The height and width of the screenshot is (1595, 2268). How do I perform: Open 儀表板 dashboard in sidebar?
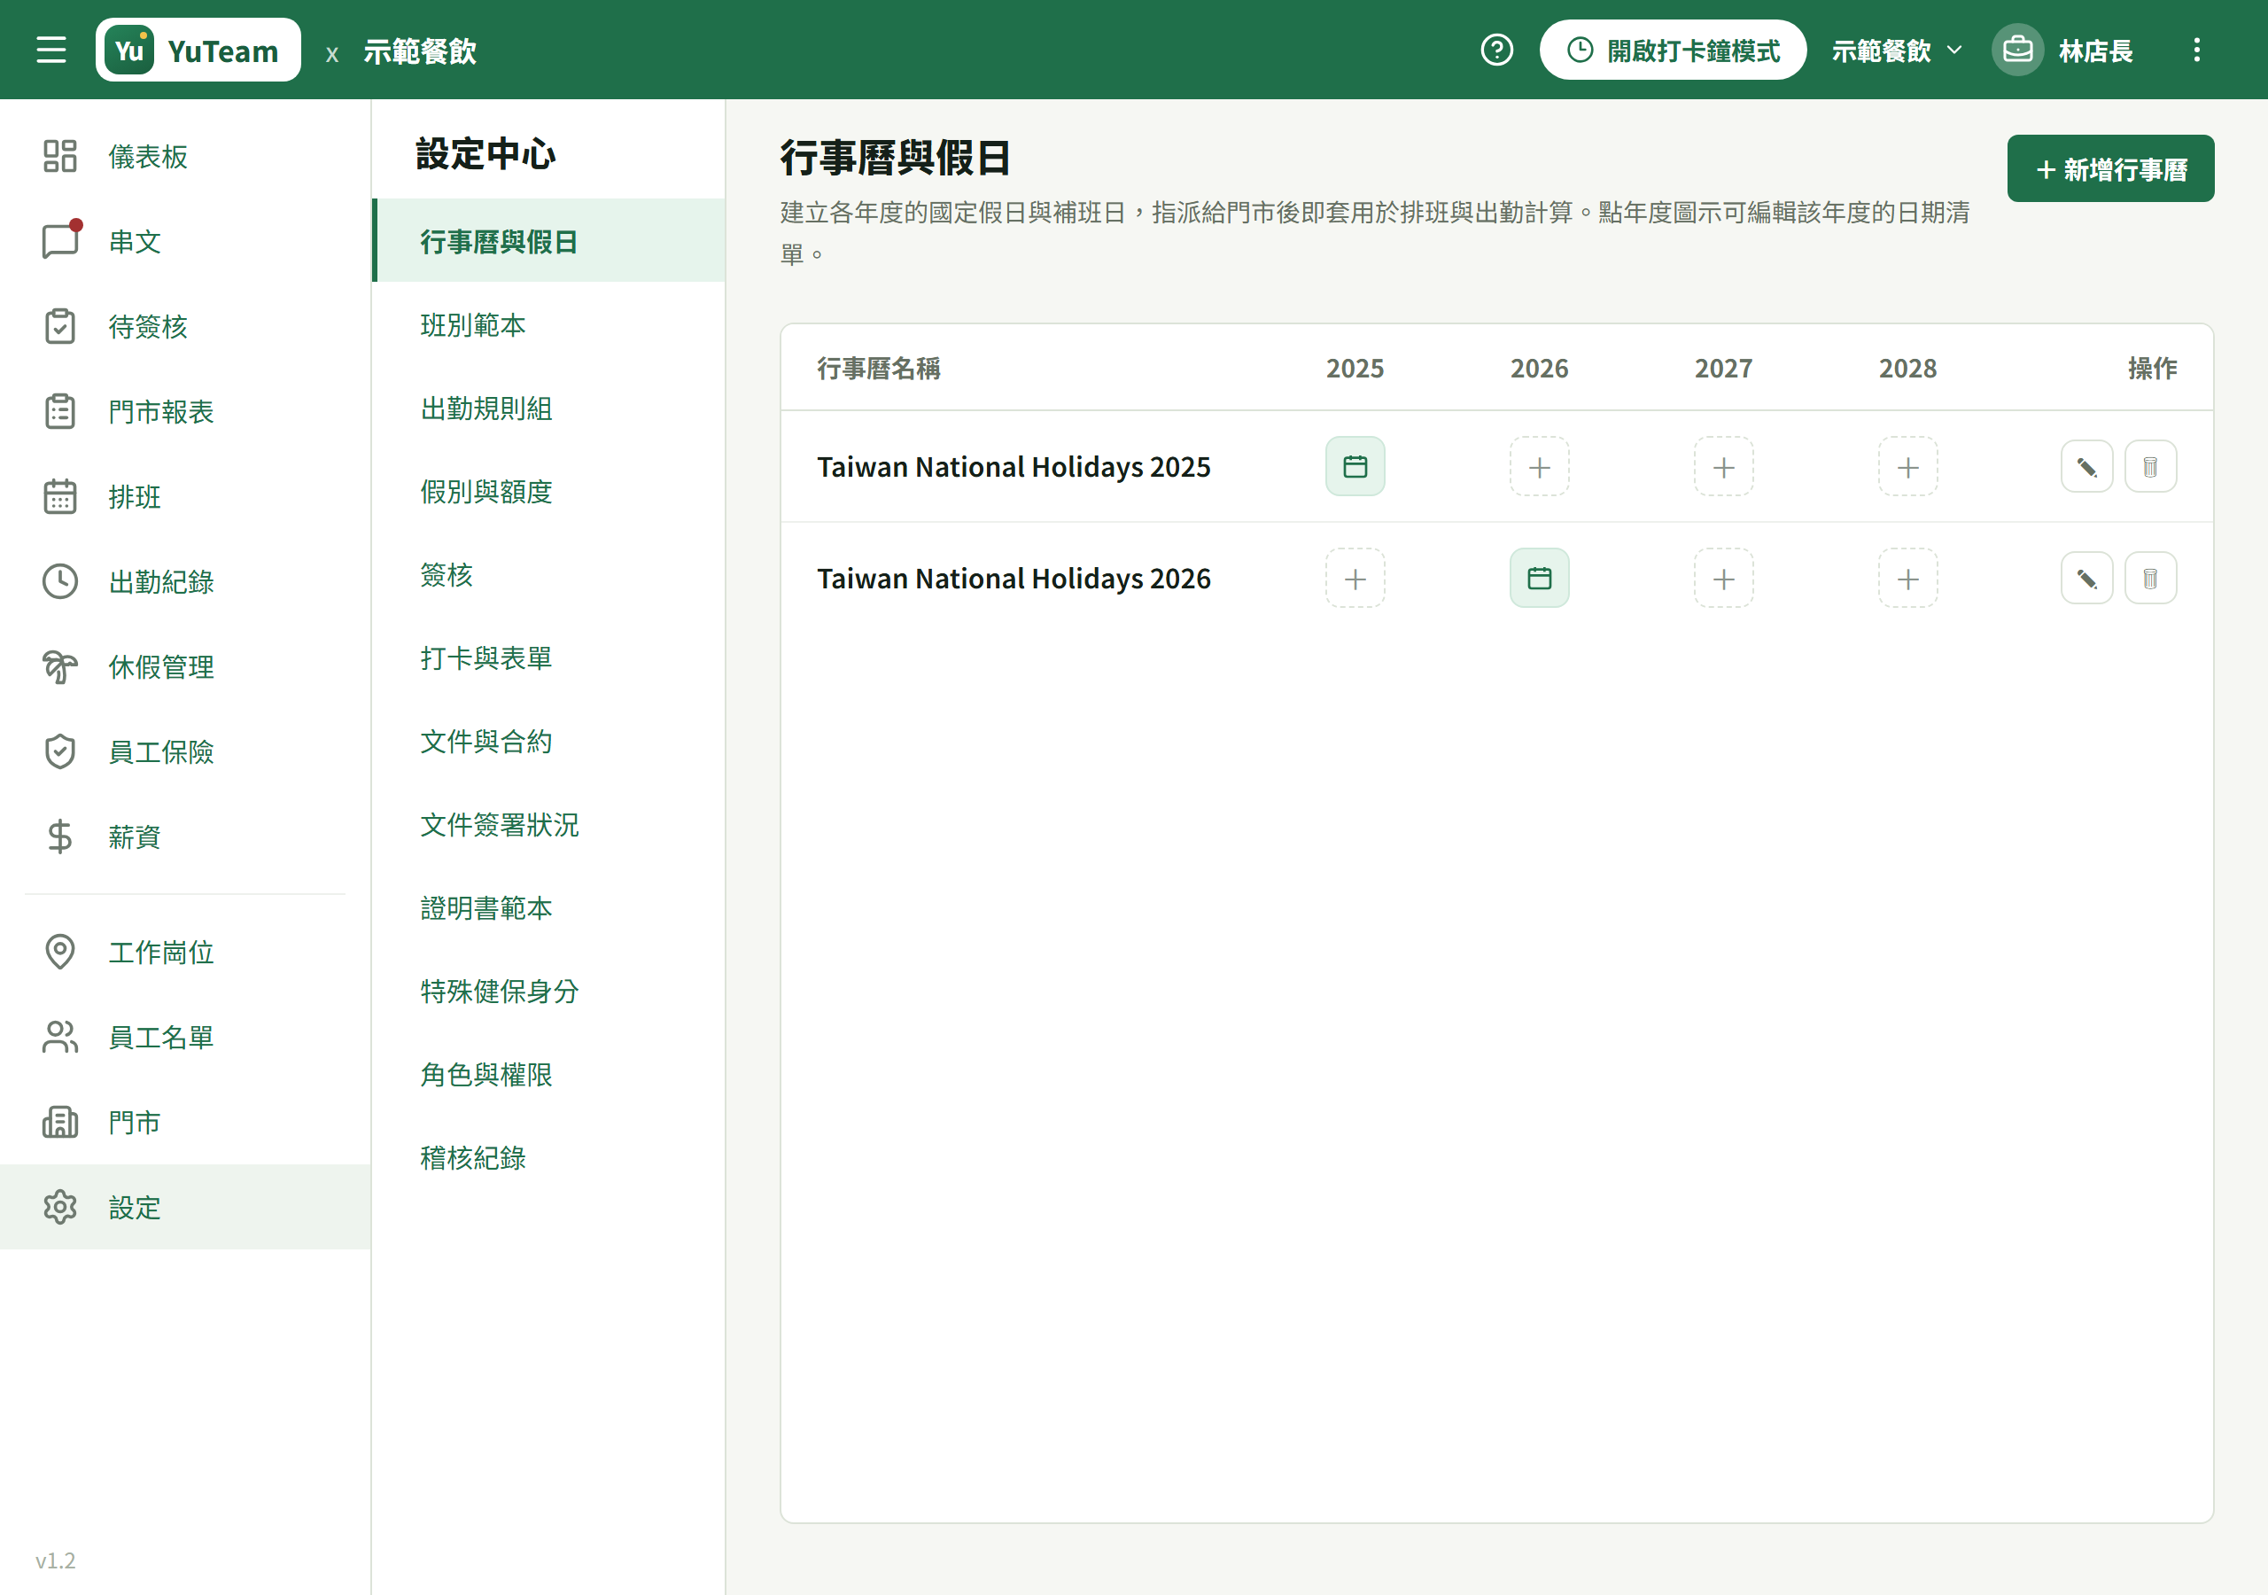coord(186,156)
